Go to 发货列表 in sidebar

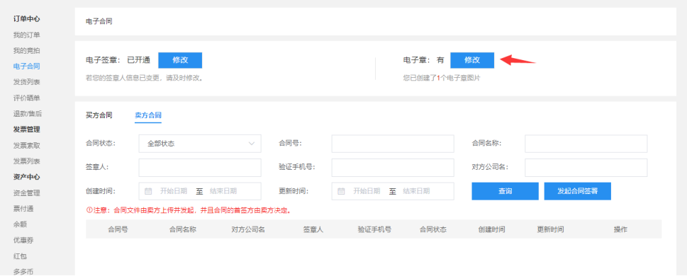tap(27, 82)
